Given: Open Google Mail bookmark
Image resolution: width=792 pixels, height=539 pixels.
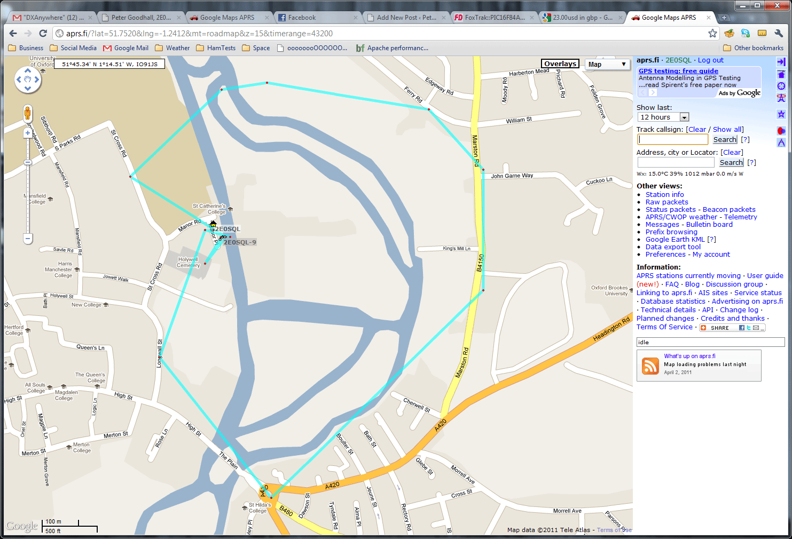Looking at the screenshot, I should click(126, 48).
